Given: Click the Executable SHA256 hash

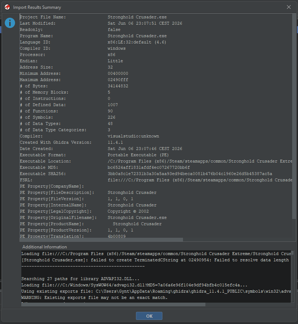Looking at the screenshot, I should coord(190,174).
